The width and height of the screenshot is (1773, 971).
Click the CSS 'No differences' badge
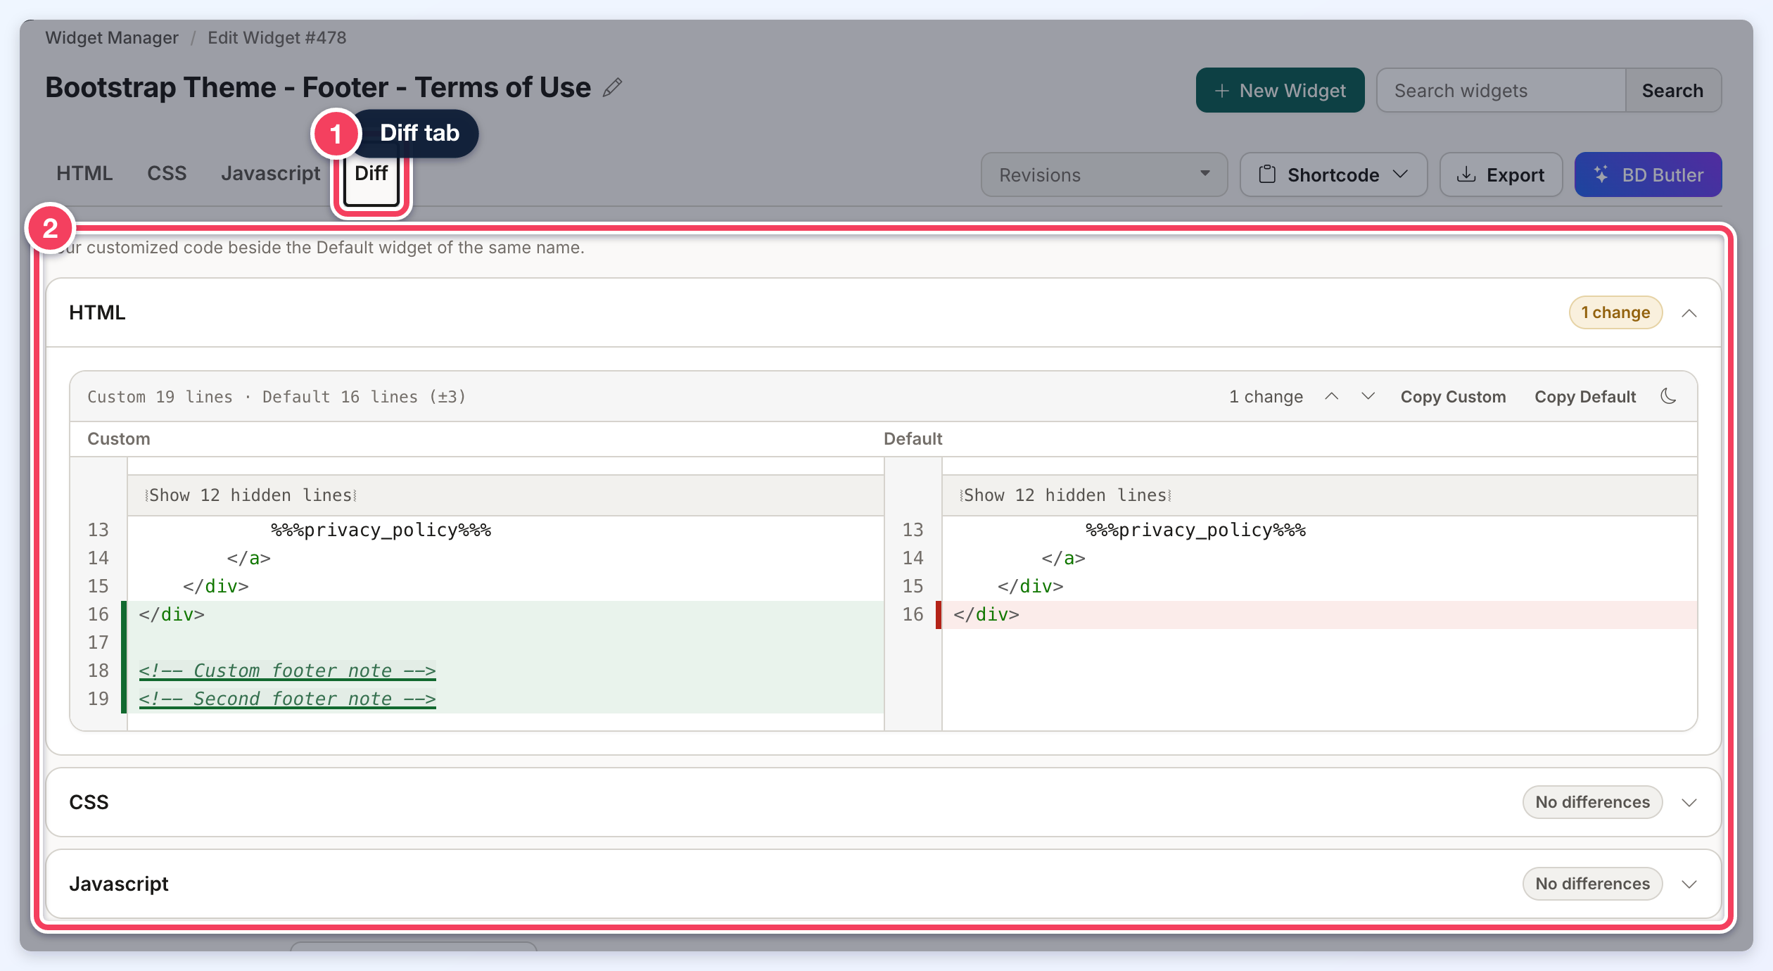(1592, 802)
